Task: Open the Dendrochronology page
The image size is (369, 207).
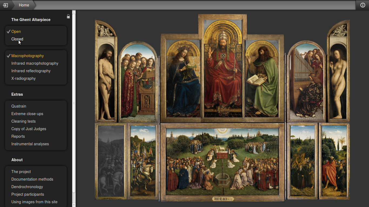Action: 27,187
